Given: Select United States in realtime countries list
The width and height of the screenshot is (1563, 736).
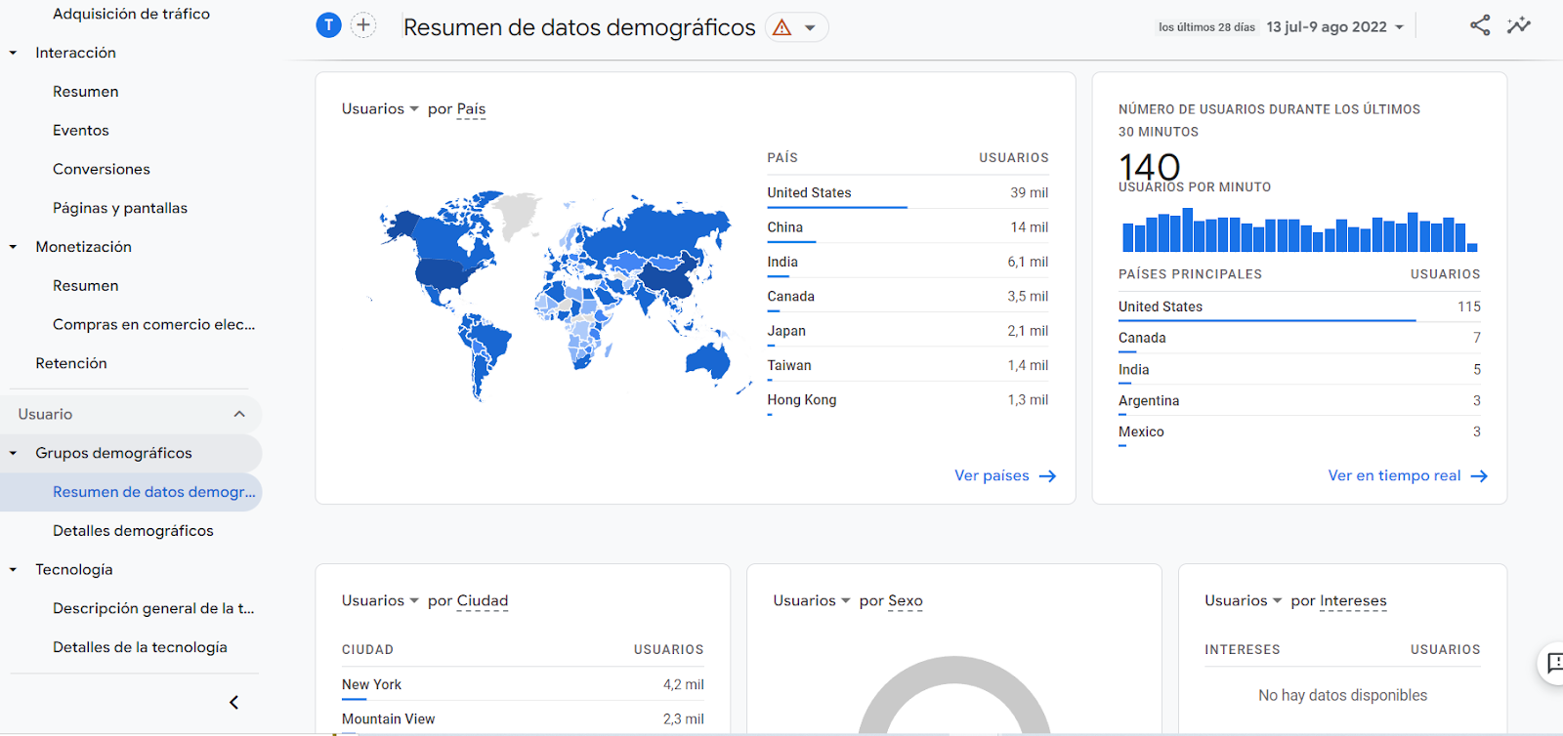Looking at the screenshot, I should 1299,307.
